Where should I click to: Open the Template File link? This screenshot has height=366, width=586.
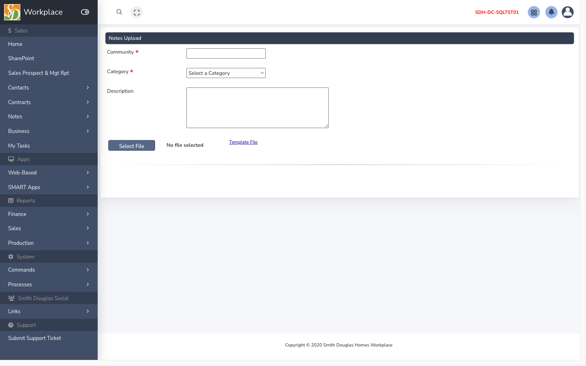click(x=243, y=142)
